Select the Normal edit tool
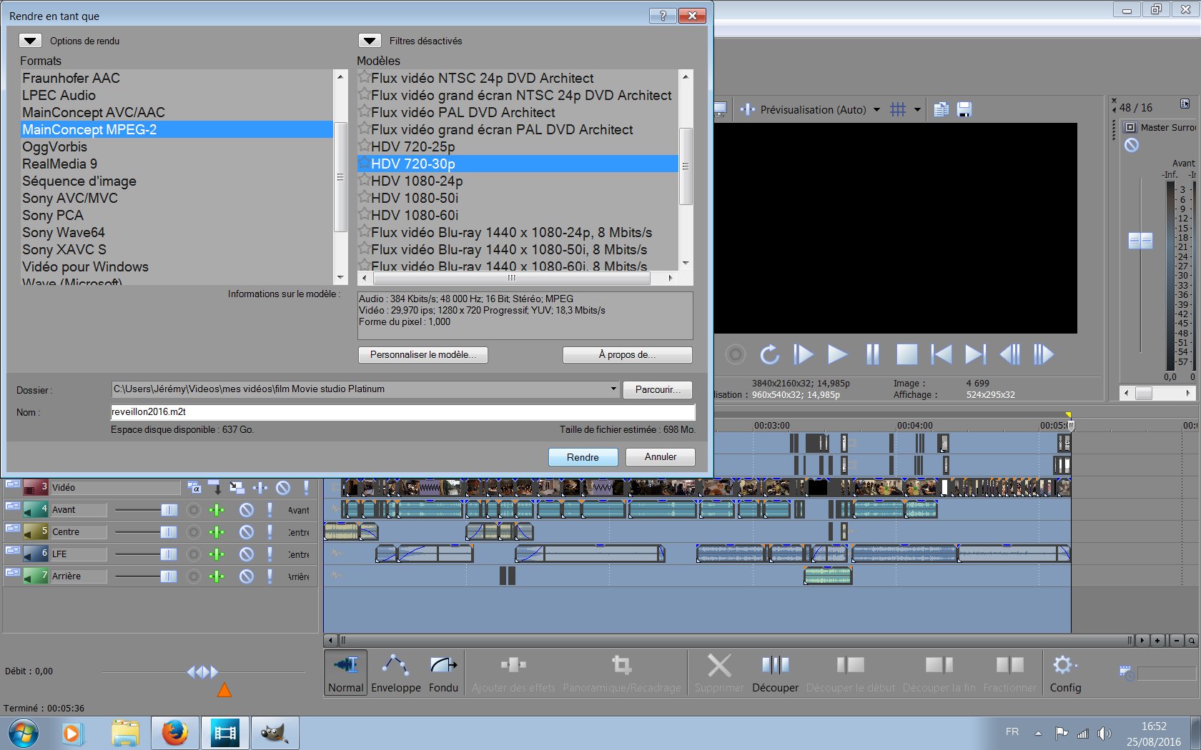This screenshot has height=750, width=1201. point(346,673)
